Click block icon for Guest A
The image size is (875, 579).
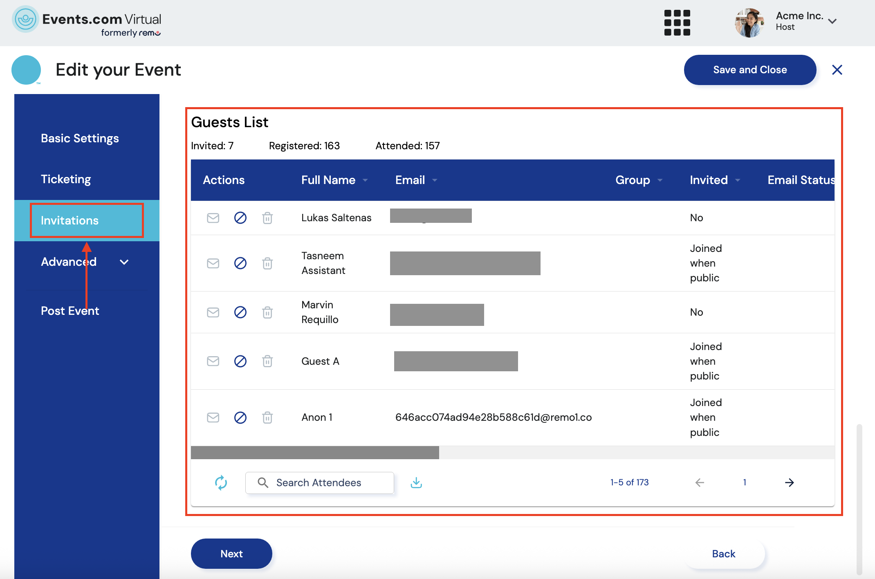(x=240, y=361)
